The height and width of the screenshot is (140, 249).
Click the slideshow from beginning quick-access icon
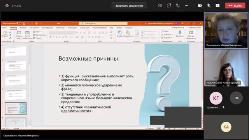tap(37, 23)
